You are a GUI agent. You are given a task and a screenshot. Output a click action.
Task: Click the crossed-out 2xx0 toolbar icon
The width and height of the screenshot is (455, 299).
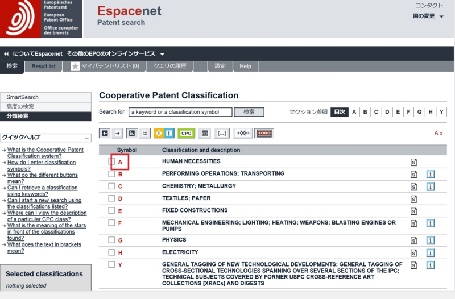pos(243,134)
